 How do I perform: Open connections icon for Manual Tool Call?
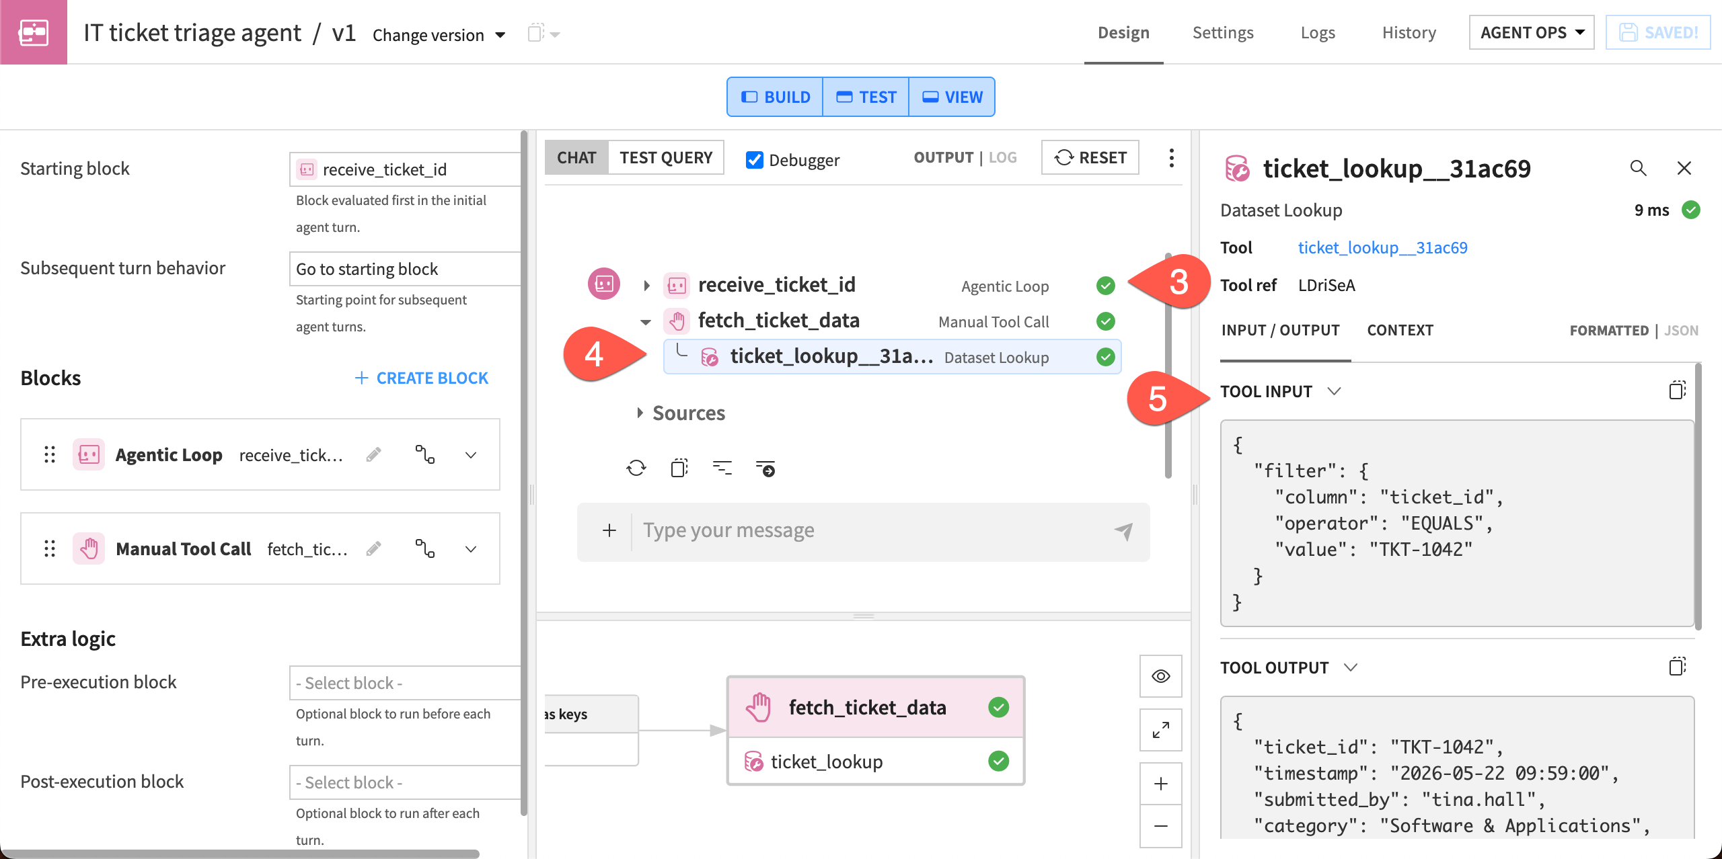tap(424, 549)
